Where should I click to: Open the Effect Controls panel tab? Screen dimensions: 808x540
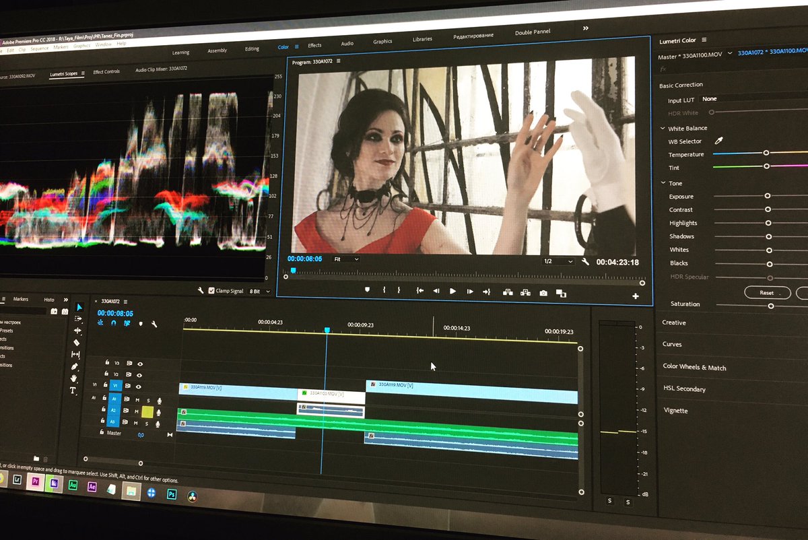tap(106, 71)
